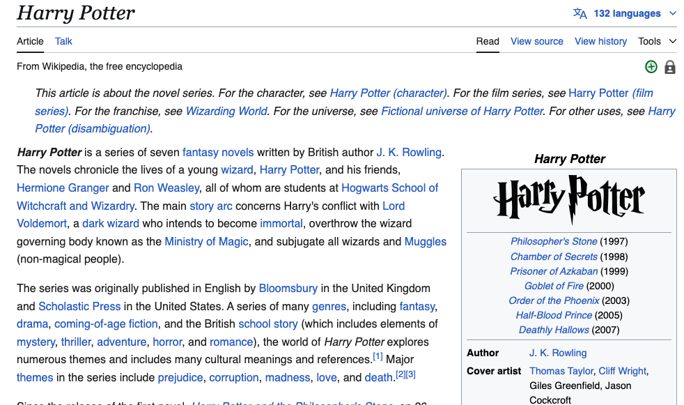Image resolution: width=684 pixels, height=405 pixels.
Task: Follow the Bloomsbury link
Action: (288, 289)
